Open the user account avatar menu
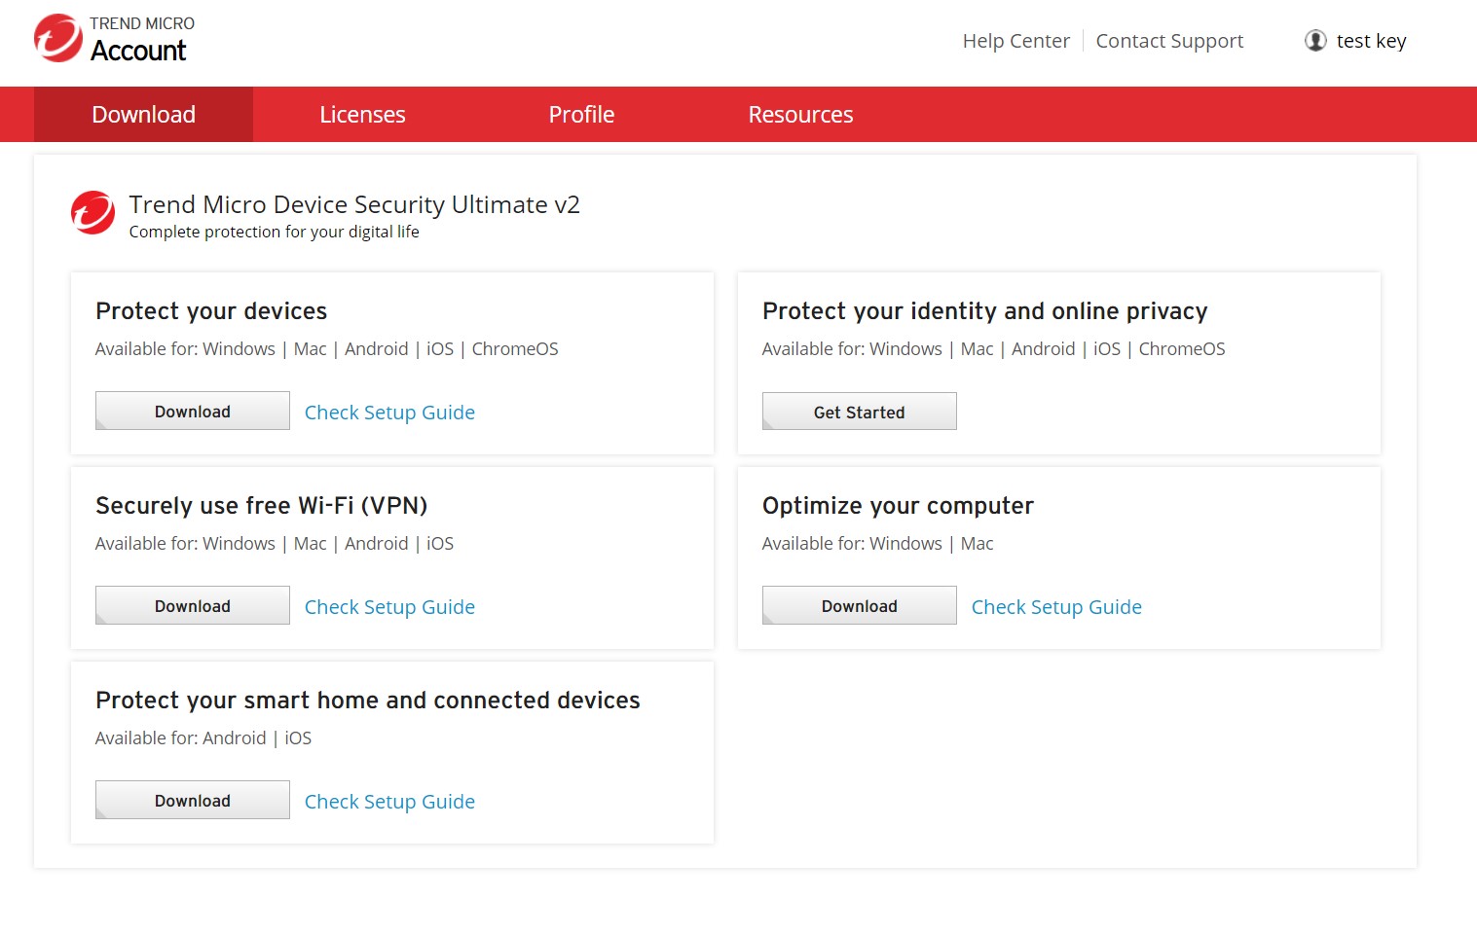The height and width of the screenshot is (935, 1477). [1316, 40]
